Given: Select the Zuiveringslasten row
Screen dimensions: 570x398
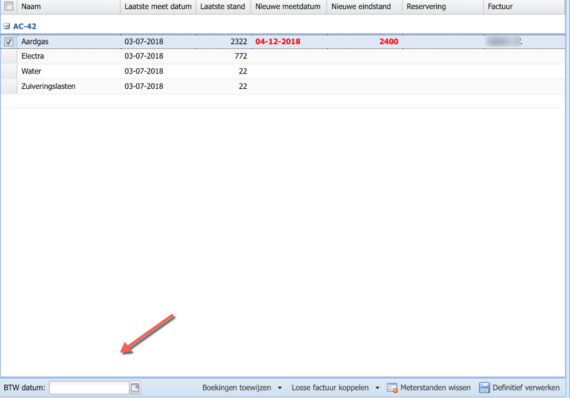Looking at the screenshot, I should pos(283,87).
